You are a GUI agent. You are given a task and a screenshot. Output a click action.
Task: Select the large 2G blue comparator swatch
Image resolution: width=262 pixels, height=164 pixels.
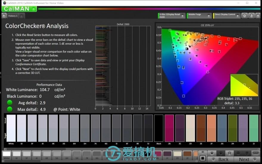coord(222,128)
